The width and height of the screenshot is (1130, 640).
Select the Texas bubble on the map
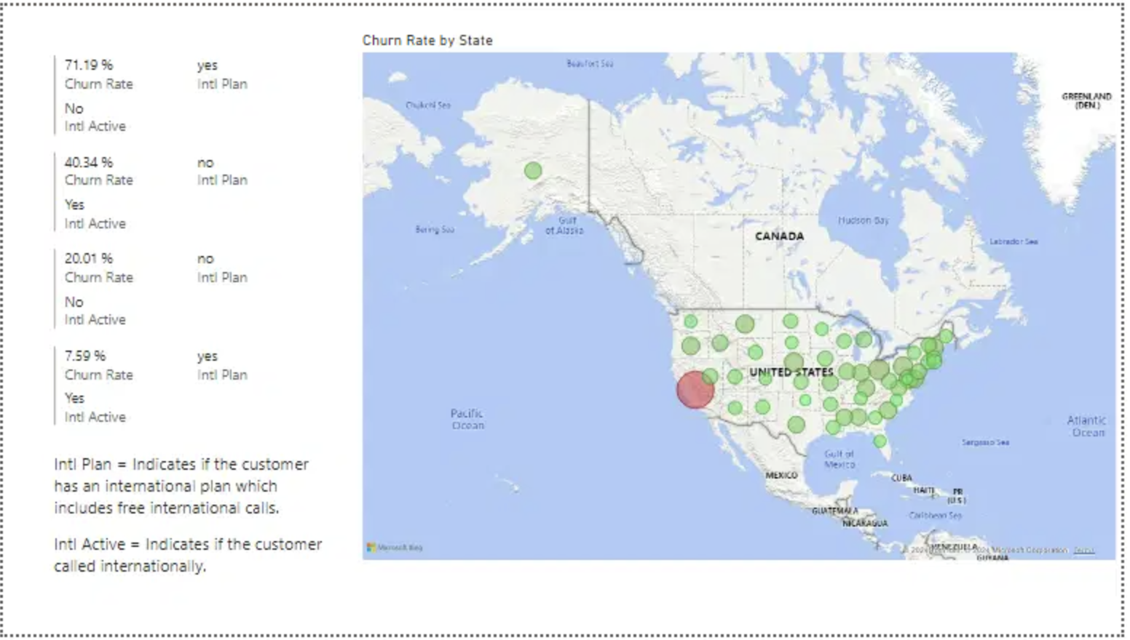coord(797,425)
